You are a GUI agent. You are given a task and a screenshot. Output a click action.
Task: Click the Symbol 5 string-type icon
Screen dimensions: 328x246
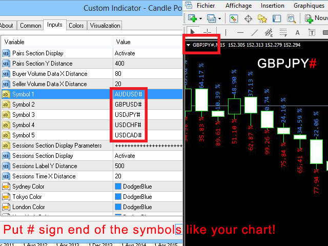coord(6,135)
